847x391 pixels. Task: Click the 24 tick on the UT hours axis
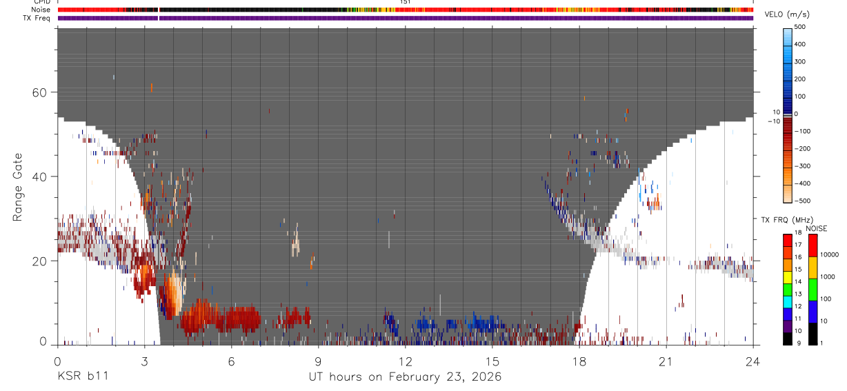click(753, 361)
